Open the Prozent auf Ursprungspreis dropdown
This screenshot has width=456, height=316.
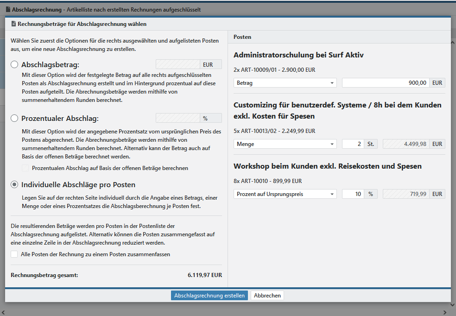pyautogui.click(x=285, y=194)
